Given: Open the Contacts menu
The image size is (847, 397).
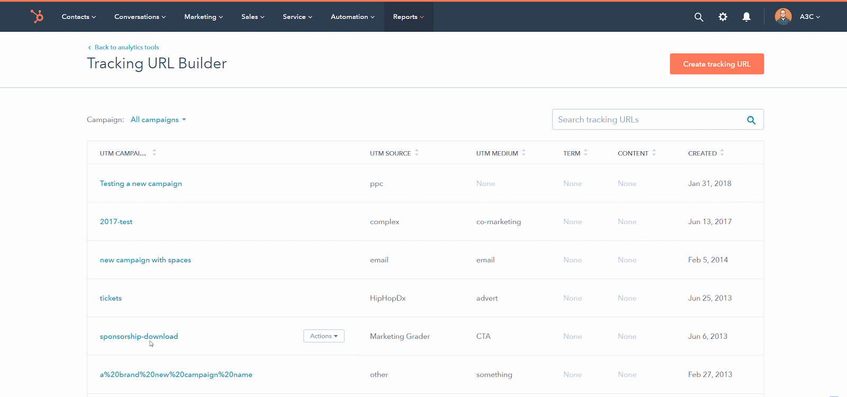Looking at the screenshot, I should click(79, 17).
